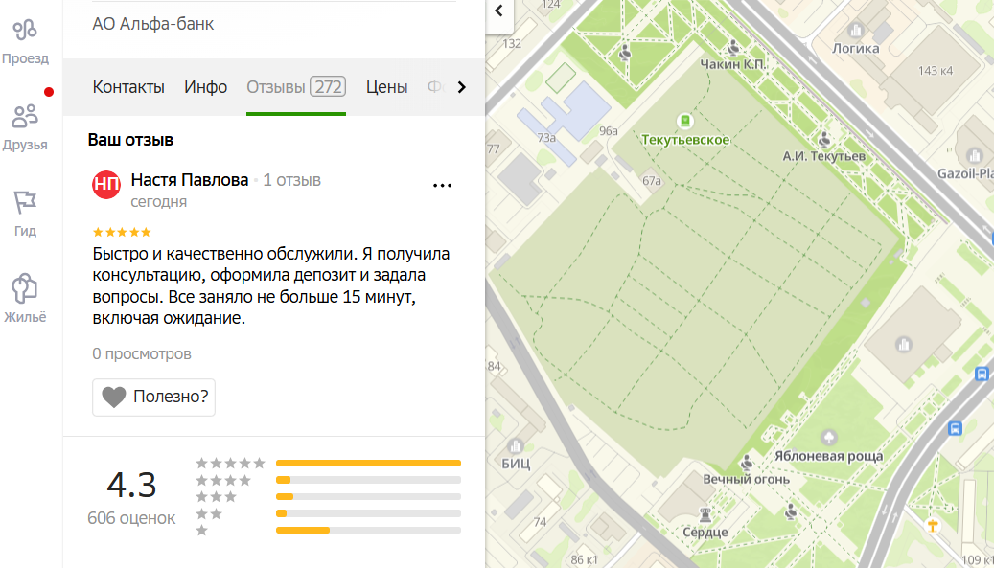Click the Gazoil-Plaza building map icon
This screenshot has height=568, width=994.
pos(975,155)
